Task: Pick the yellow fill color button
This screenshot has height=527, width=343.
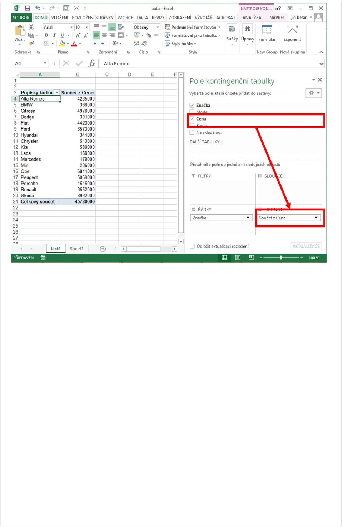Action: coord(62,43)
